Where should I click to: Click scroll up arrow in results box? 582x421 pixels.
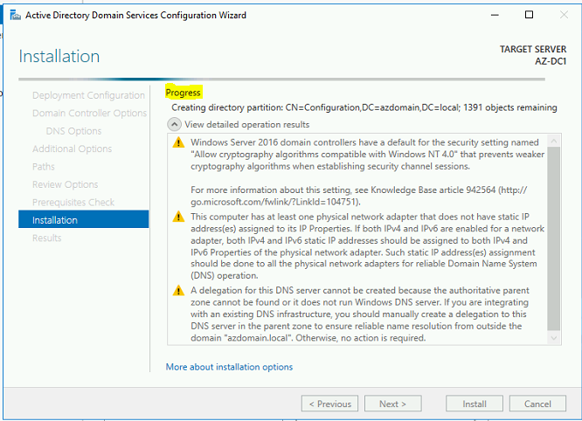click(554, 141)
